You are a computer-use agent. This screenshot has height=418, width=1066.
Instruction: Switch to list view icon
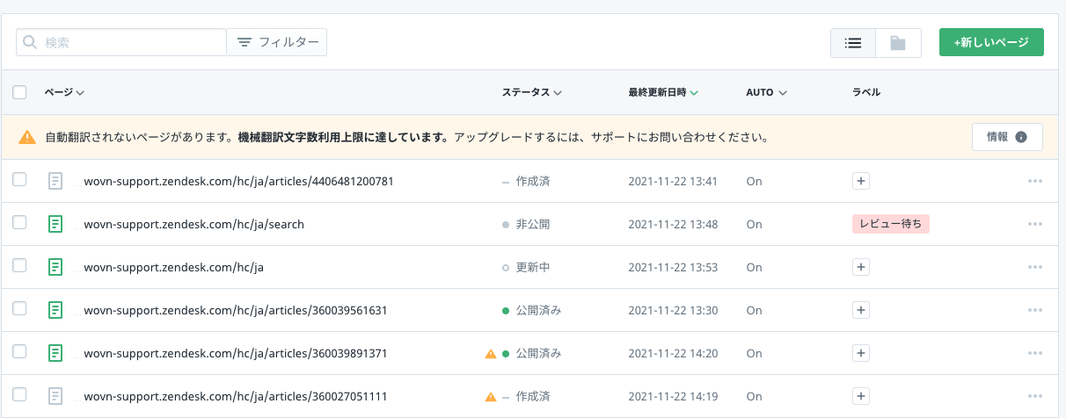pos(853,42)
